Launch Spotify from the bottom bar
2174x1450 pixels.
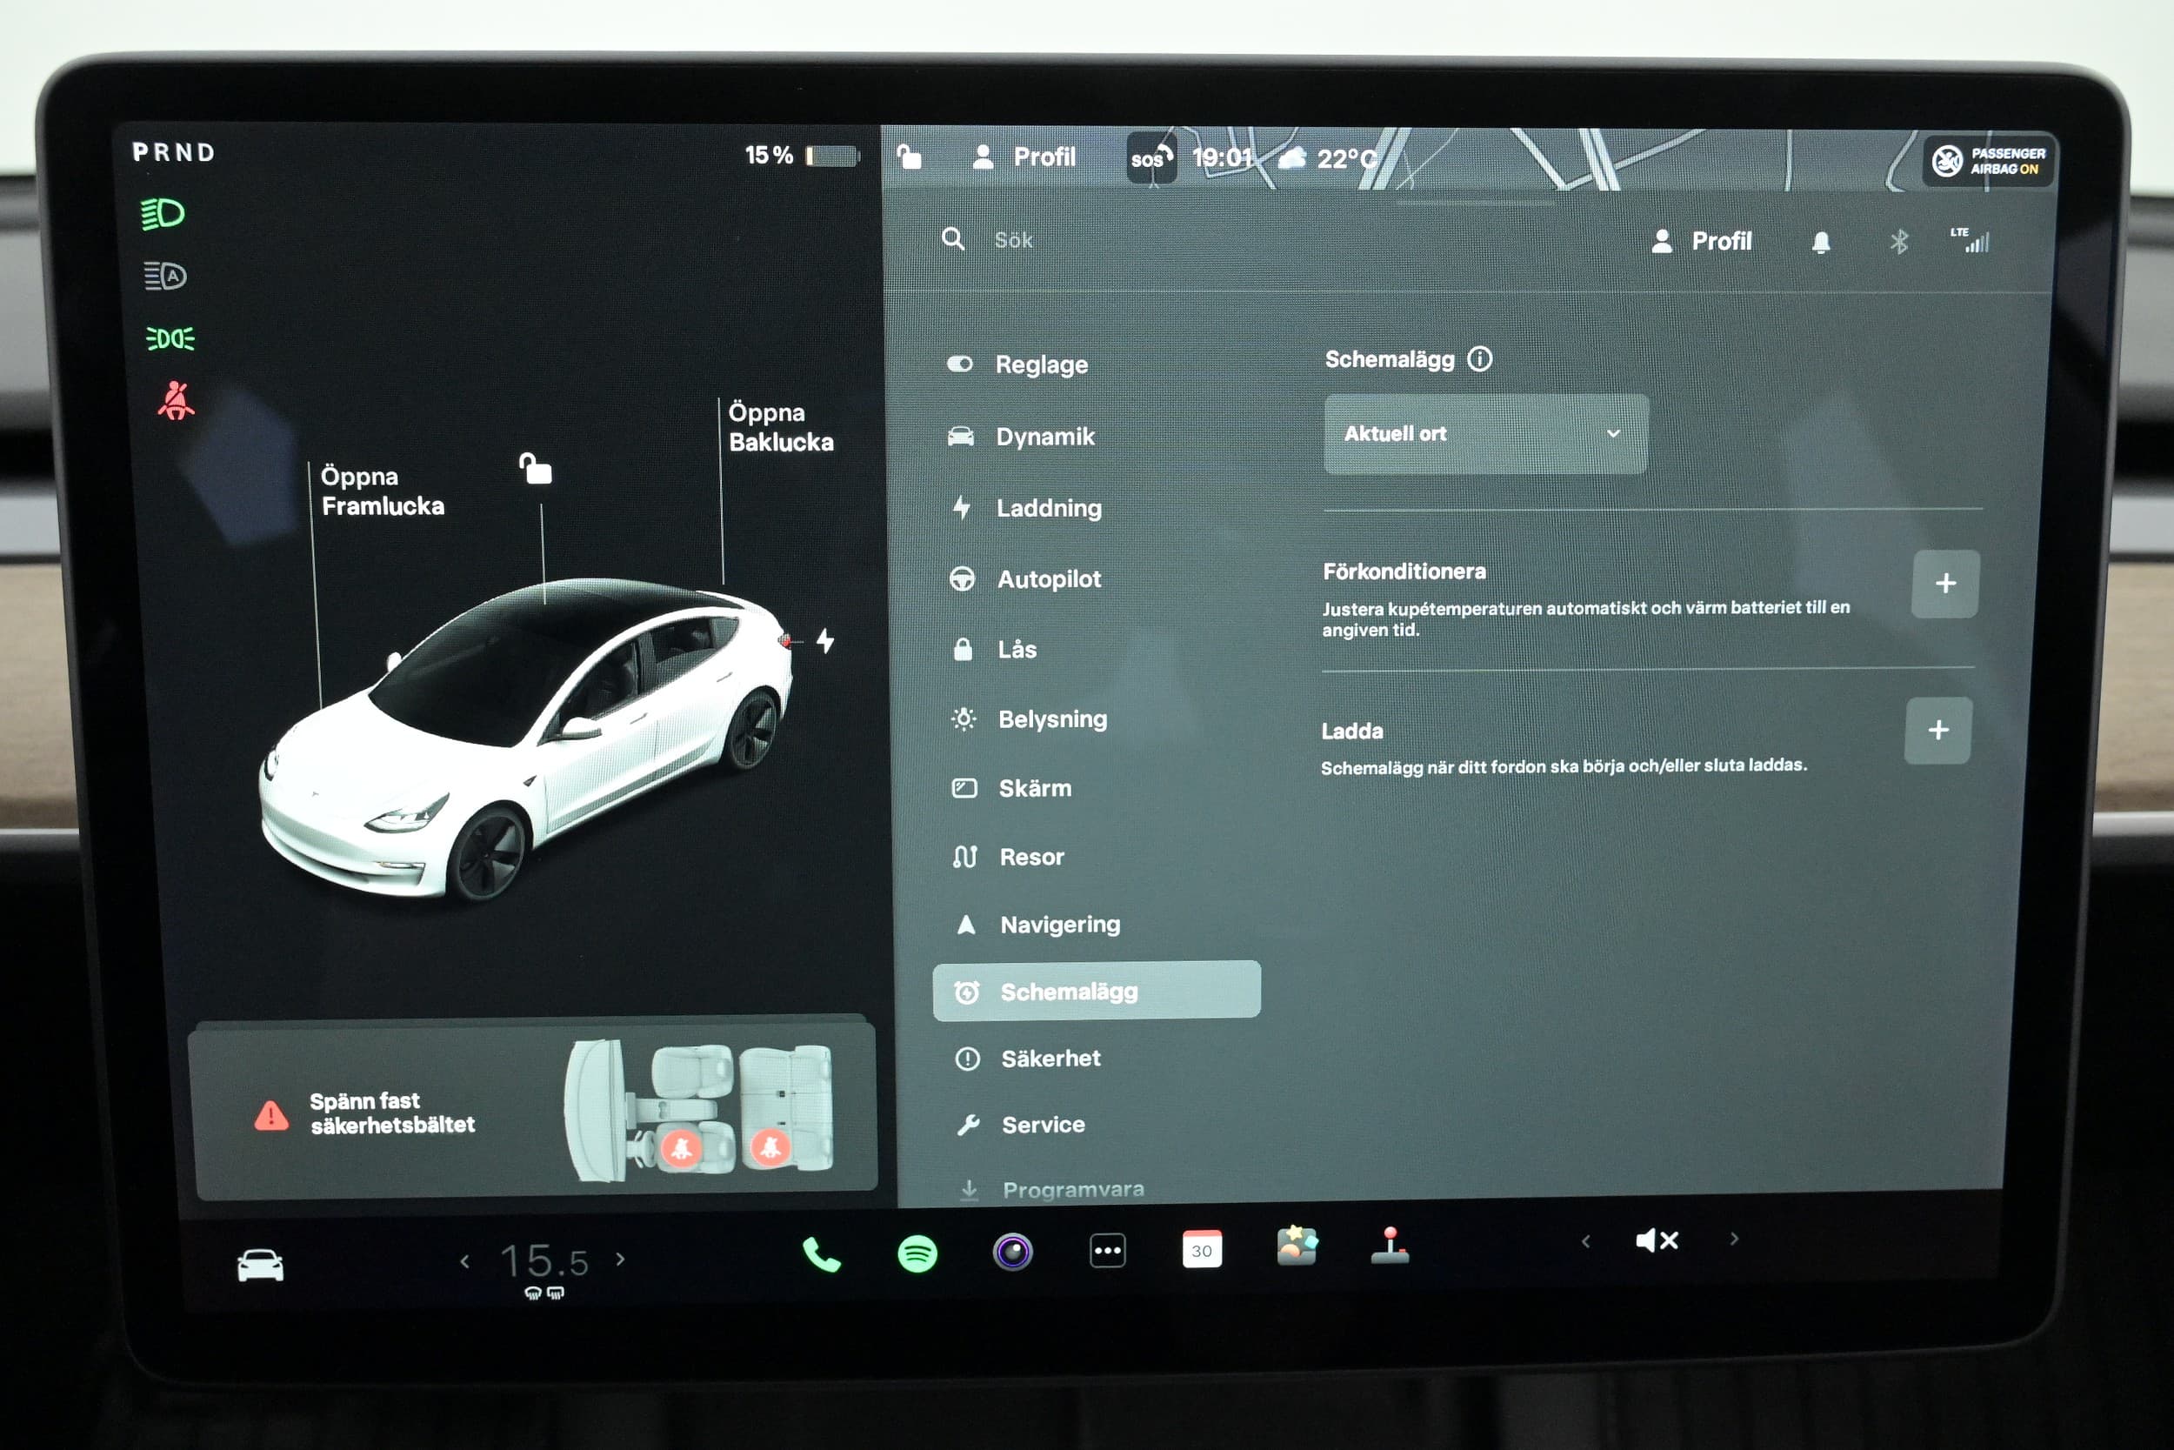tap(917, 1254)
